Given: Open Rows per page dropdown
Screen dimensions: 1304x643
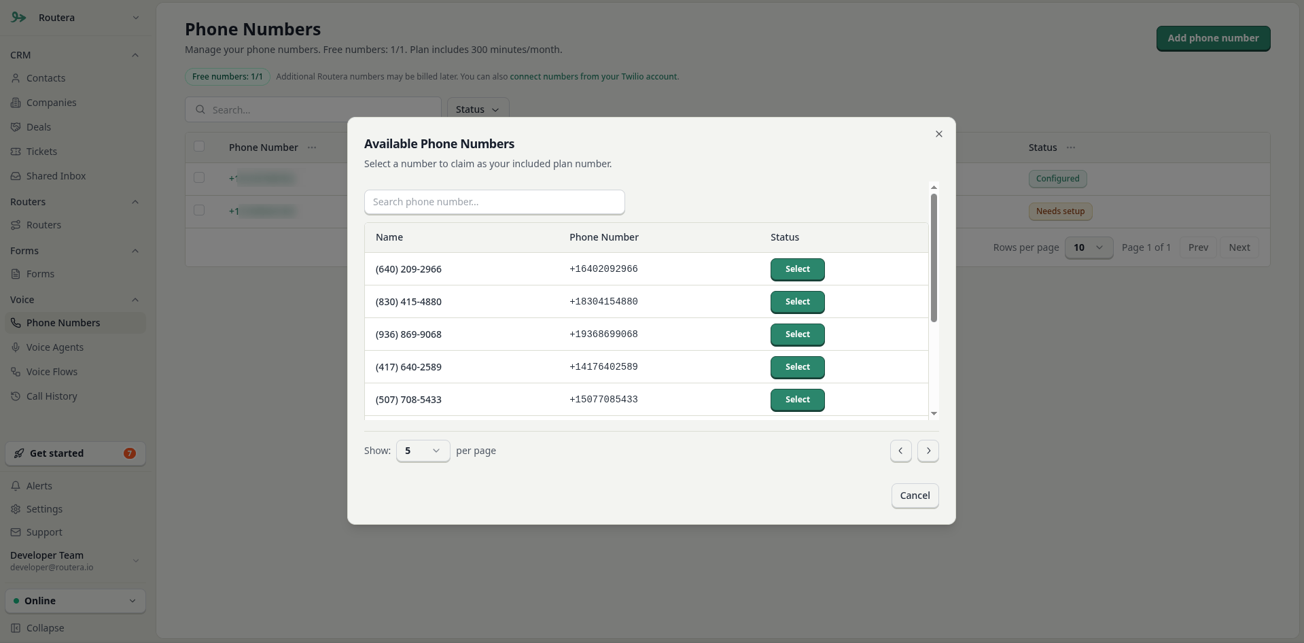Looking at the screenshot, I should pos(1089,247).
